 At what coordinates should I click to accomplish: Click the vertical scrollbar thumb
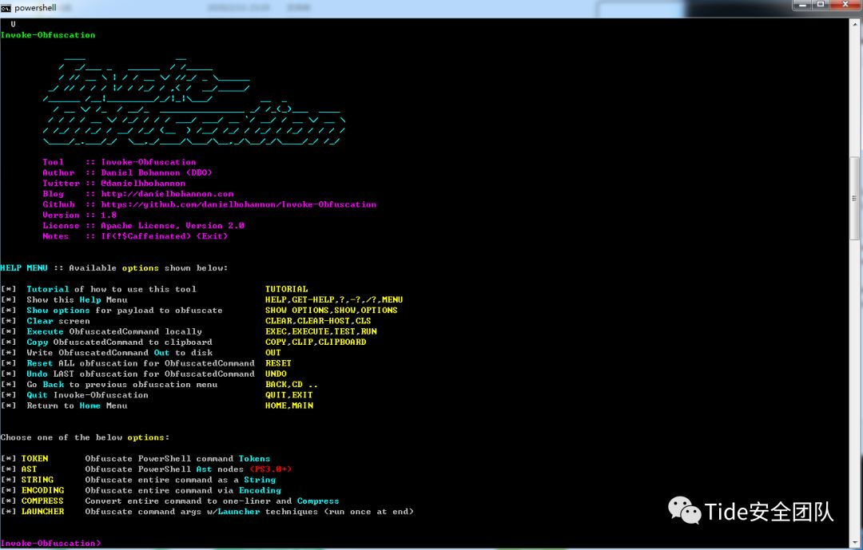[854, 199]
